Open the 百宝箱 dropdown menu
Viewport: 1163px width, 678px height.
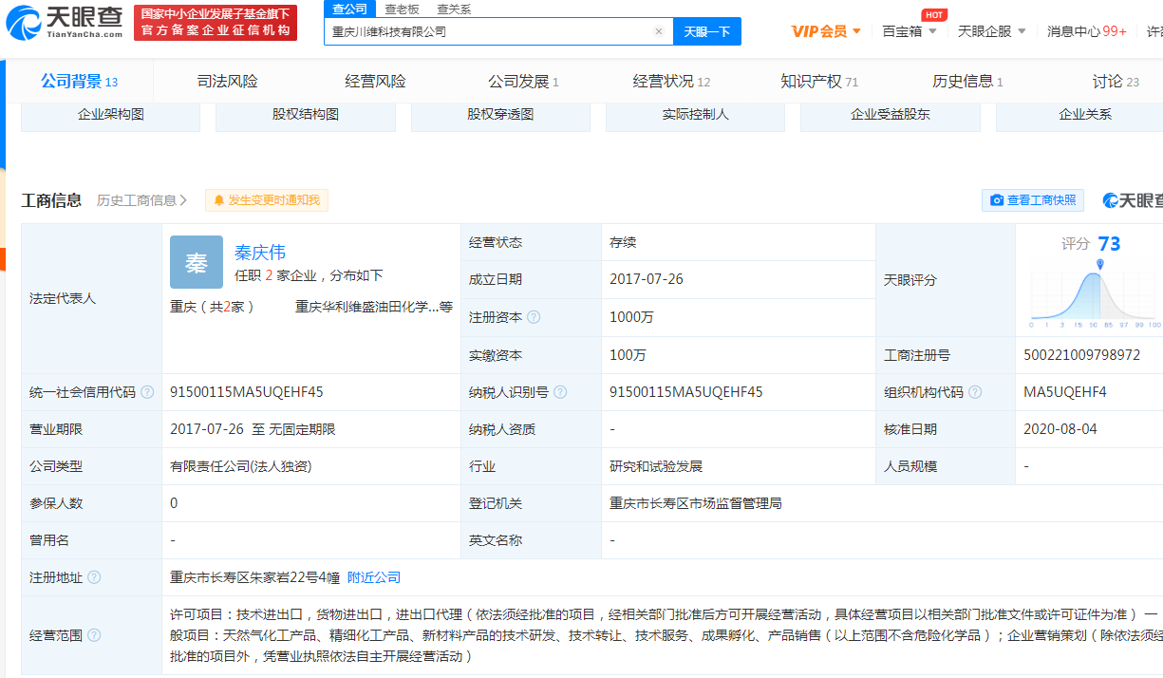[x=909, y=31]
